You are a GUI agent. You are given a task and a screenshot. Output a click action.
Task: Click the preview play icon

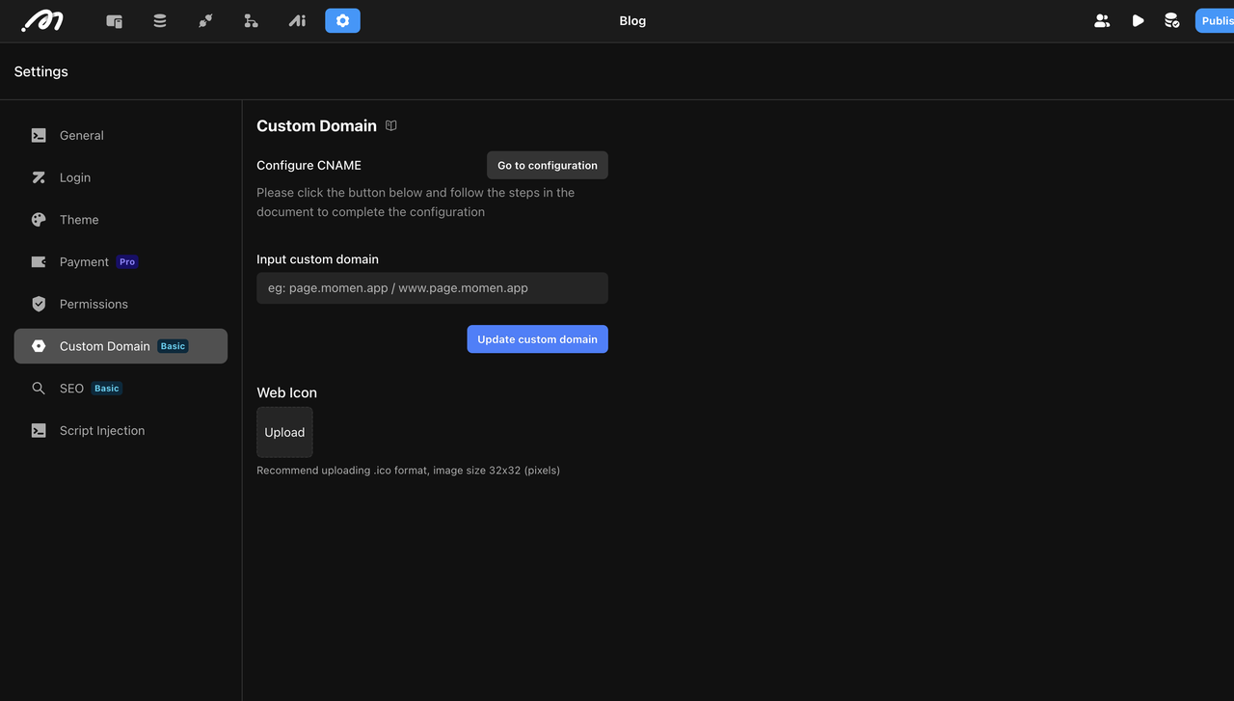(x=1138, y=20)
